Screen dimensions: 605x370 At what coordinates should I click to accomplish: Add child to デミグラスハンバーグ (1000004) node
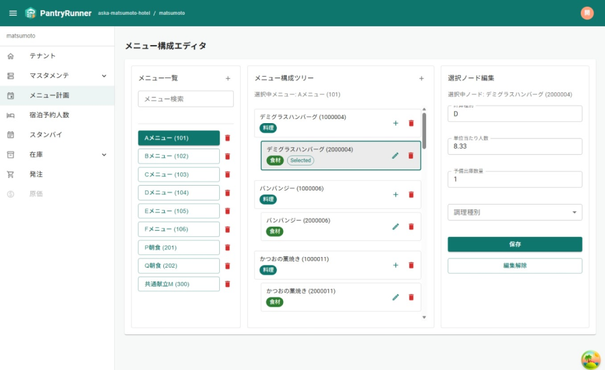point(395,123)
